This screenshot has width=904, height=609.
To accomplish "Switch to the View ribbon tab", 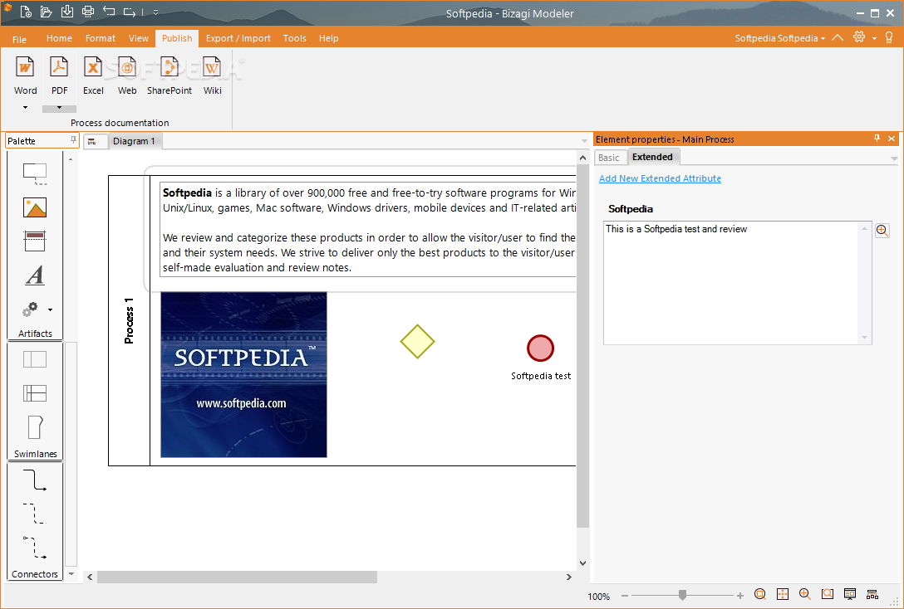I will coord(139,38).
